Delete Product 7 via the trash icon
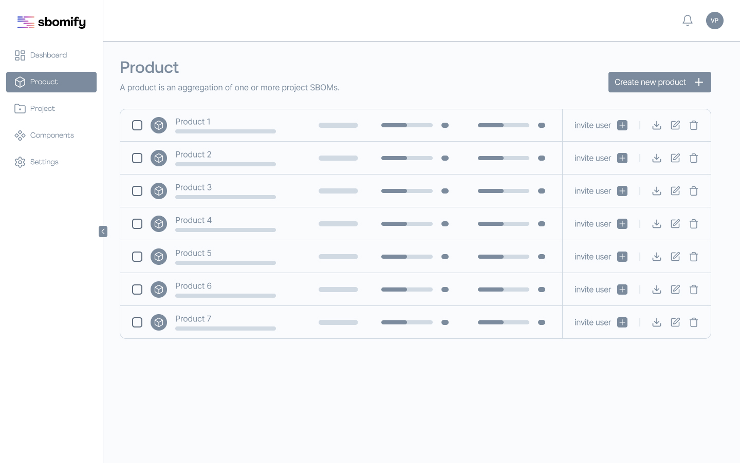 click(694, 322)
